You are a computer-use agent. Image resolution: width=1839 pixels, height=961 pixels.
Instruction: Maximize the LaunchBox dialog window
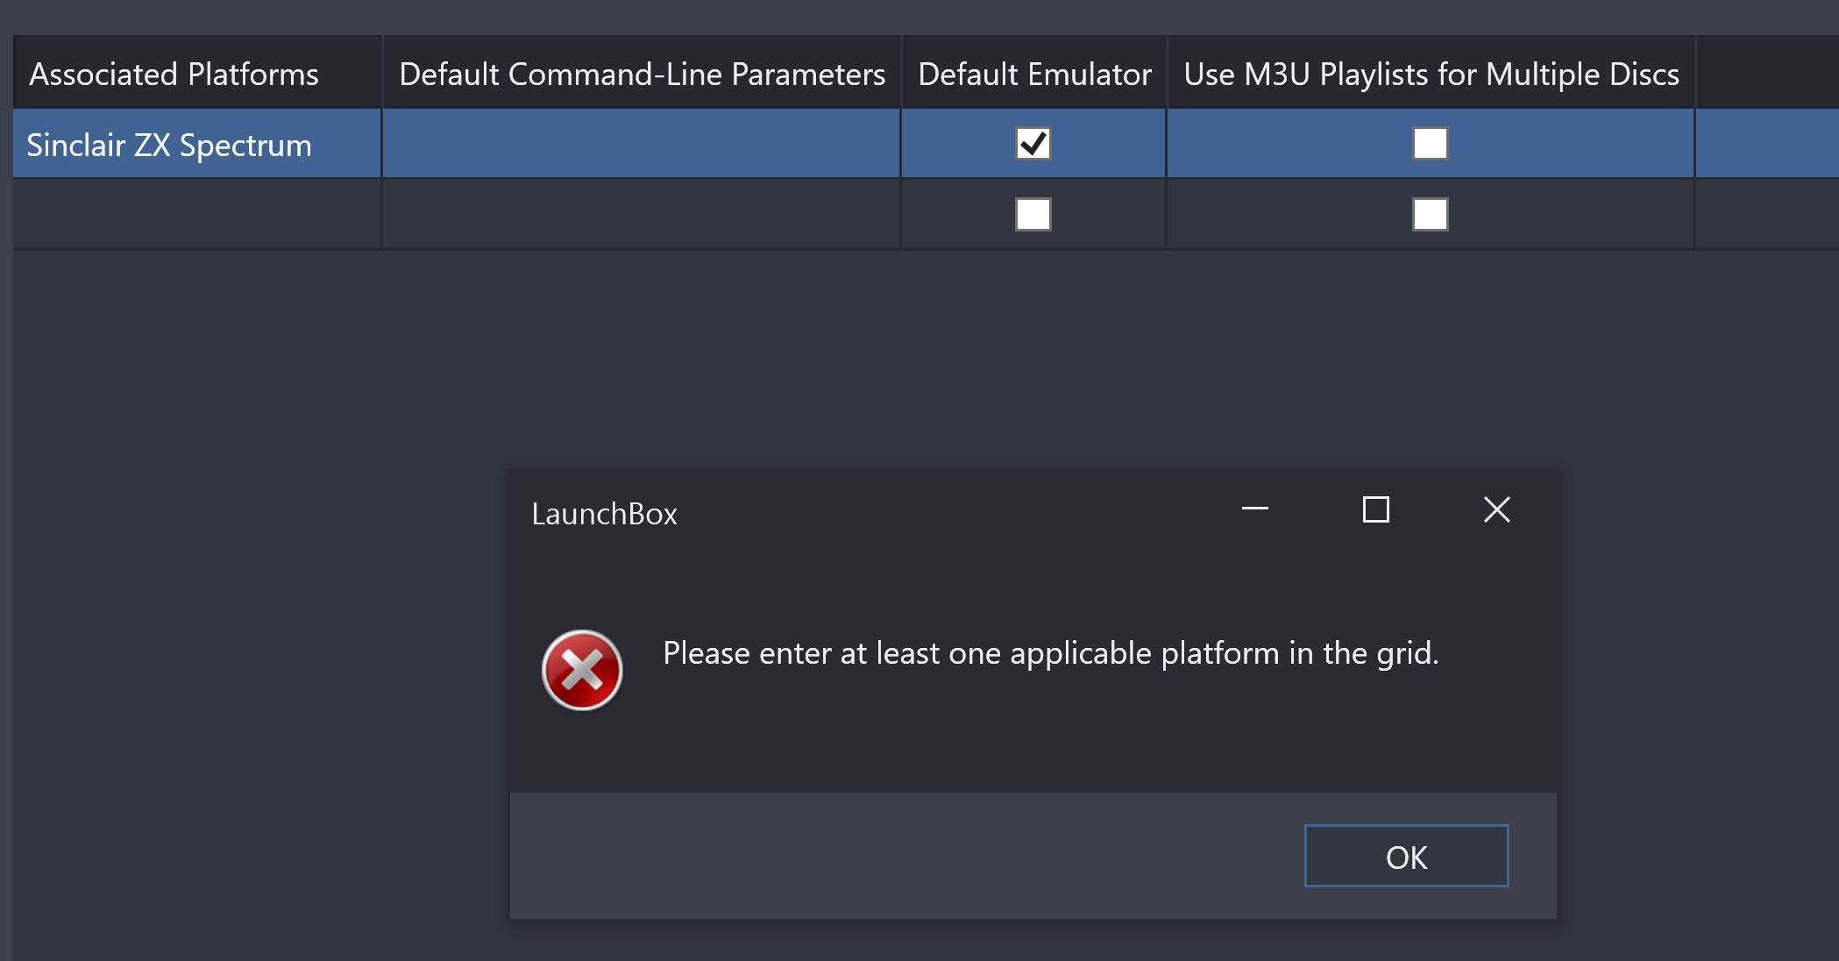1375,509
